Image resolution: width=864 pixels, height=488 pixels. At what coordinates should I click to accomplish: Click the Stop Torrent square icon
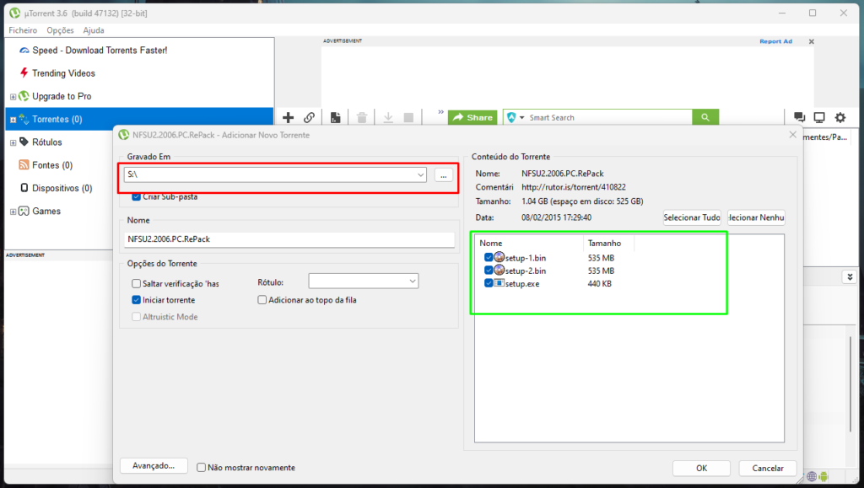[408, 117]
